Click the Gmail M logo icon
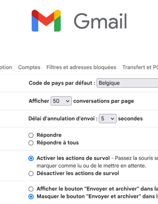Viewport: 158px width, 204px height. [x=46, y=21]
